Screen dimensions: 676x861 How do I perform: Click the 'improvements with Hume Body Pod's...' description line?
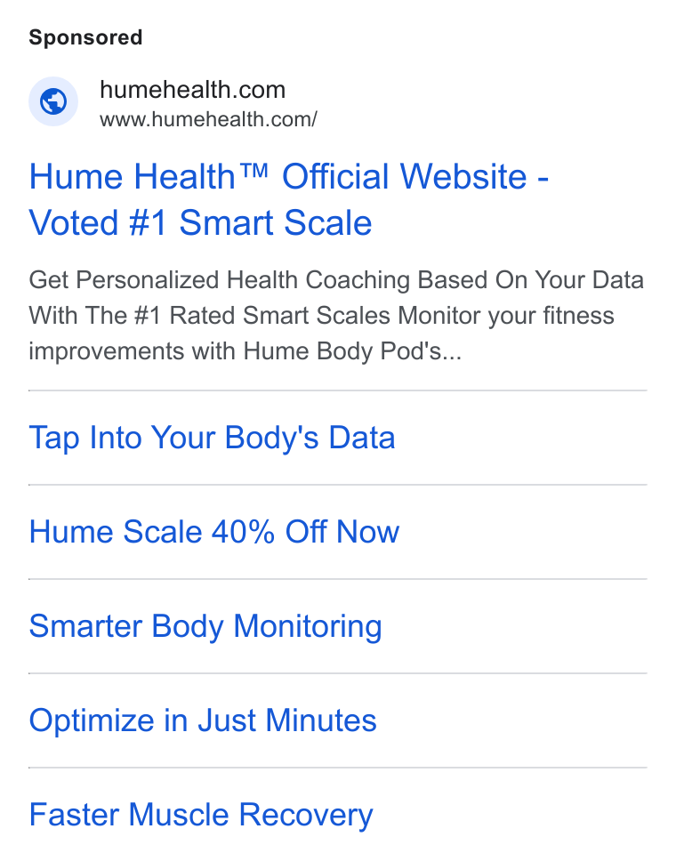245,351
